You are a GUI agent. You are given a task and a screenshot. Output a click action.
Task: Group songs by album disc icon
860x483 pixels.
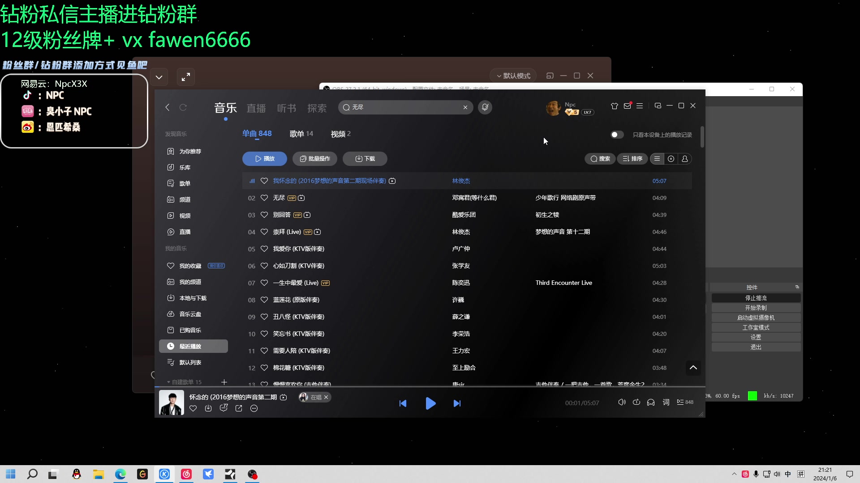[x=671, y=159]
